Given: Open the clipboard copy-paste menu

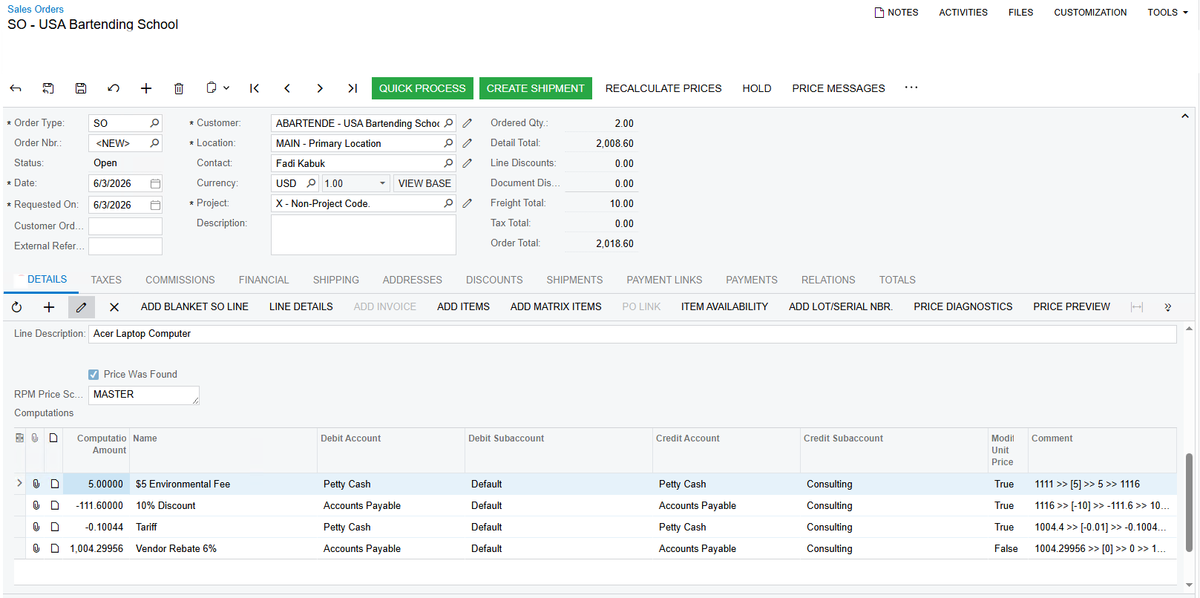Looking at the screenshot, I should tap(217, 88).
